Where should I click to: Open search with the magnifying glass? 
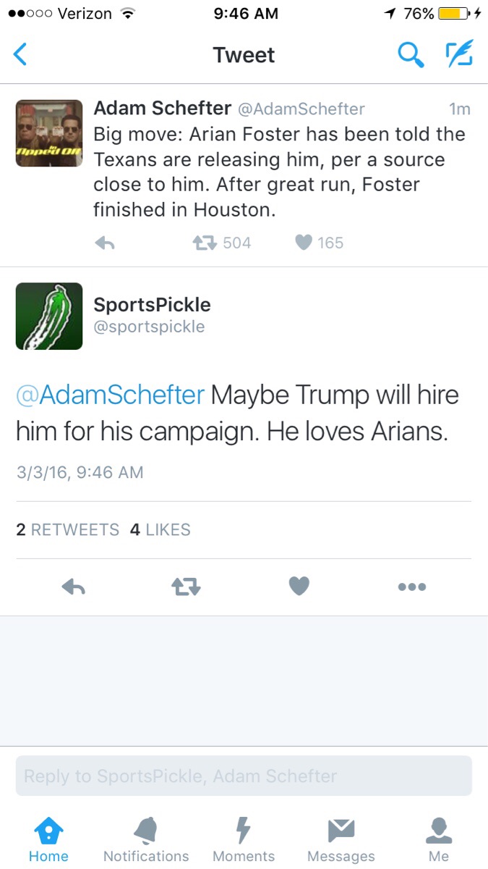point(411,55)
